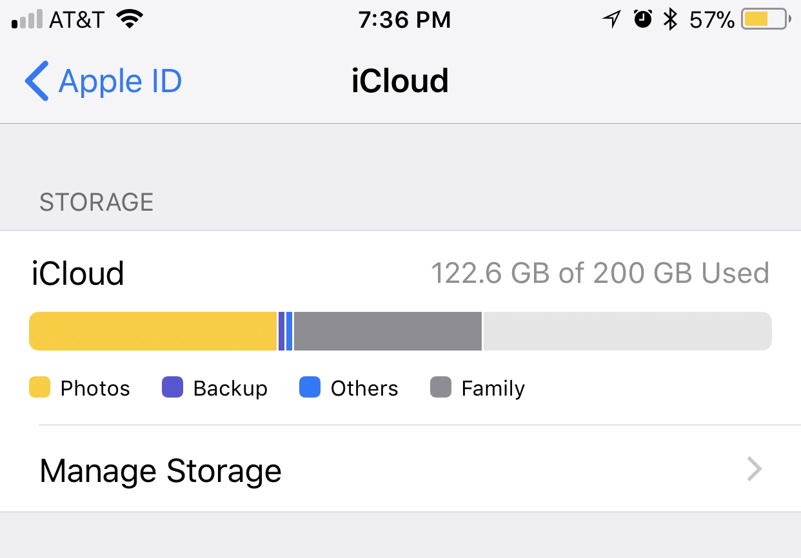
Task: Tap the gray Family segment of storage bar
Action: pyautogui.click(x=388, y=331)
